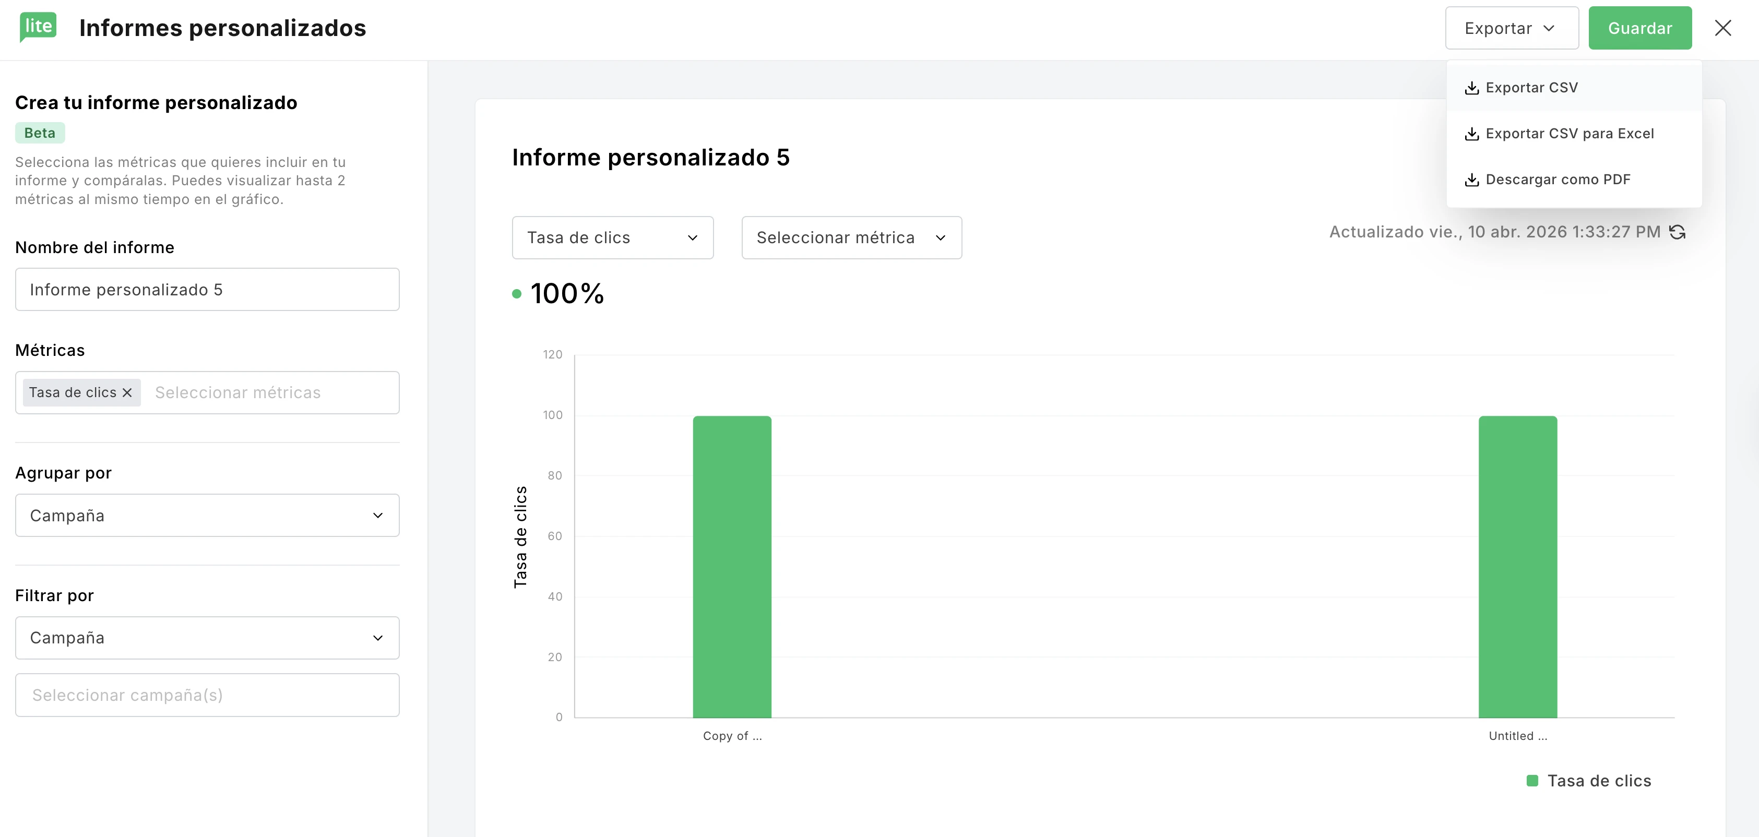Click download icon beside Exportar CSV
Viewport: 1759px width, 837px height.
point(1471,88)
